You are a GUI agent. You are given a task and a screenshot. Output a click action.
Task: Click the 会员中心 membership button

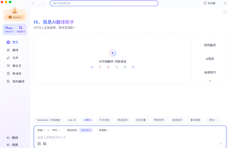15,18
